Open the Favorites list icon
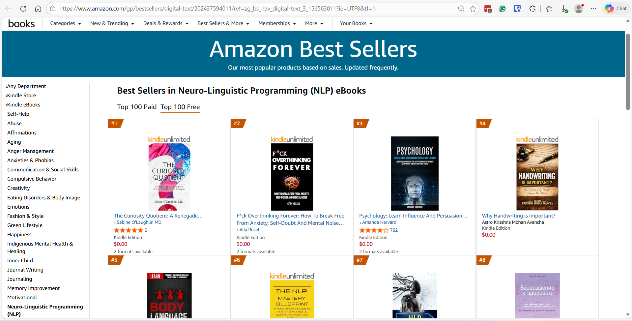 click(549, 9)
